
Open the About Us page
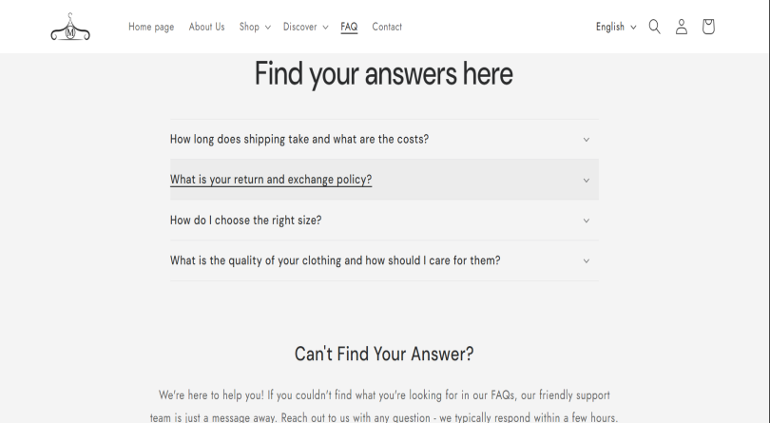206,27
